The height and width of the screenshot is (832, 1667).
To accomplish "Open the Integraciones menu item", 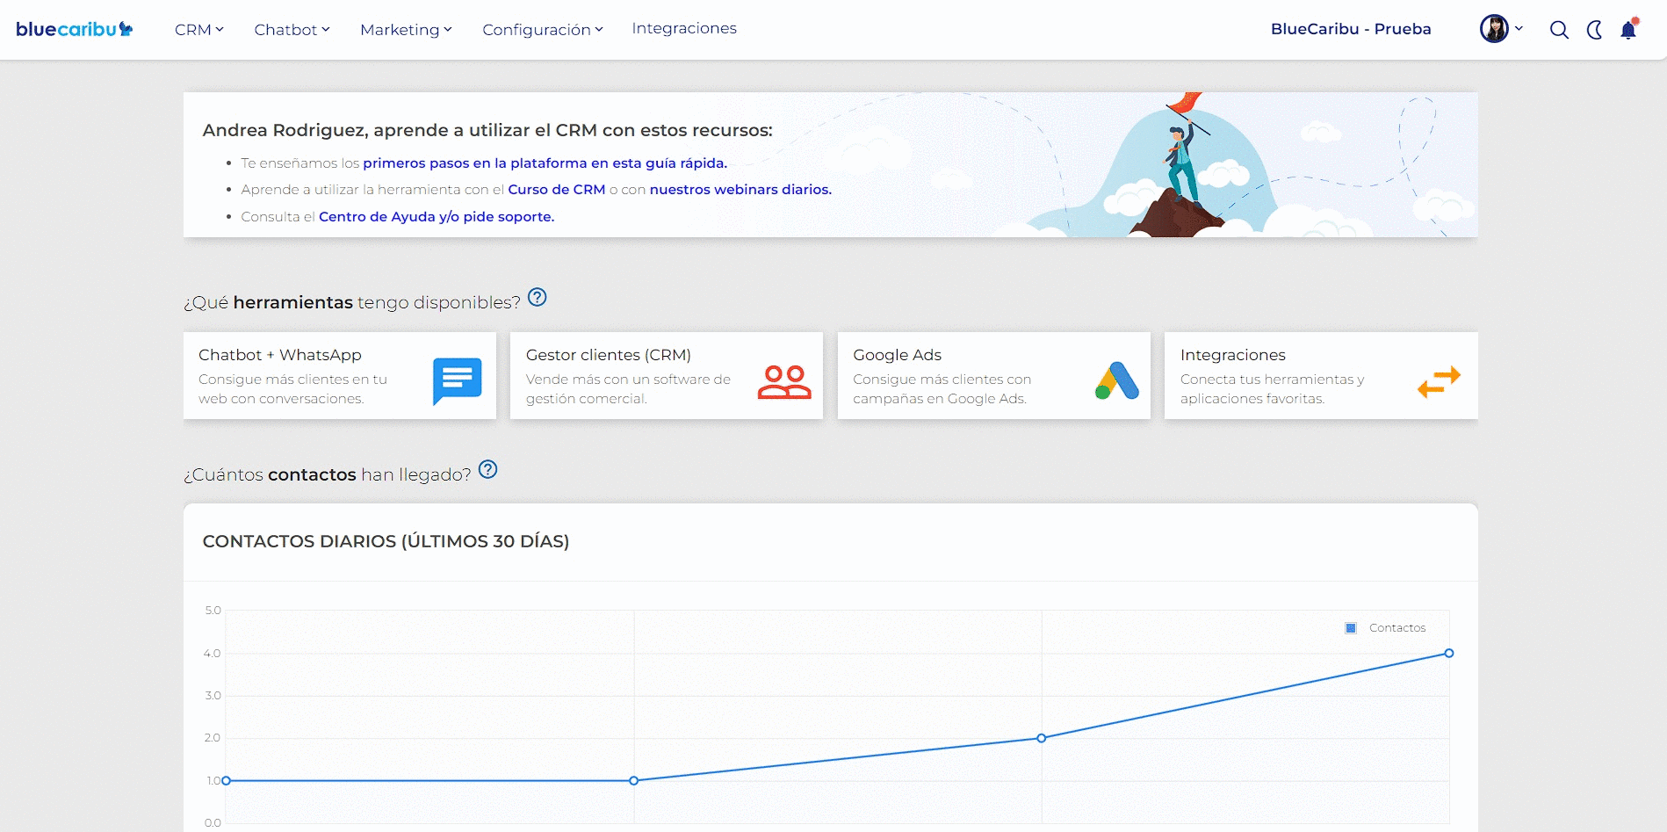I will (x=684, y=28).
